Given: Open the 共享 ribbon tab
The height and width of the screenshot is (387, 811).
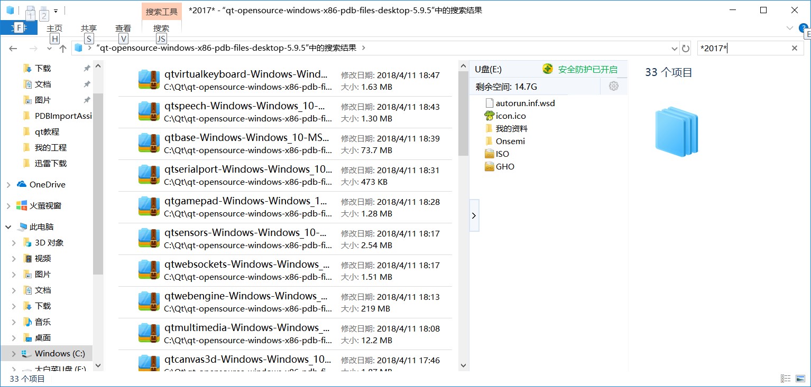Looking at the screenshot, I should (x=89, y=29).
